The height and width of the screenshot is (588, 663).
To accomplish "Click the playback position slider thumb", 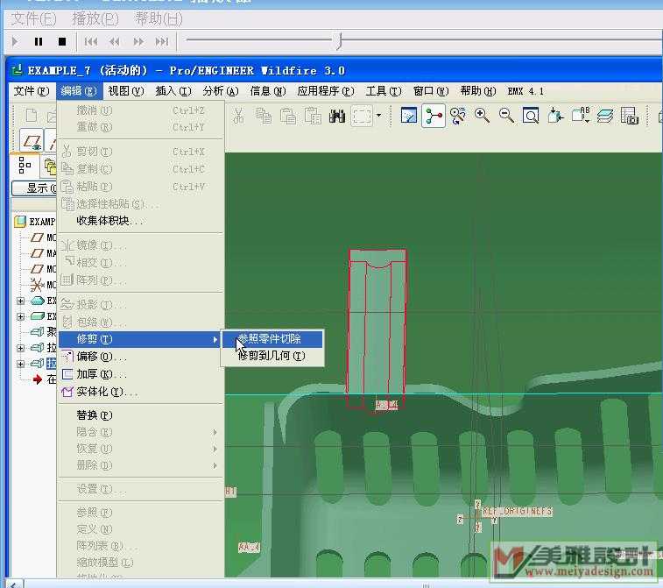I will 339,41.
